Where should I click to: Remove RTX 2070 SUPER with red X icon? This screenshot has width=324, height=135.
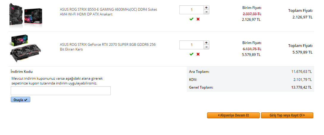coord(198,54)
